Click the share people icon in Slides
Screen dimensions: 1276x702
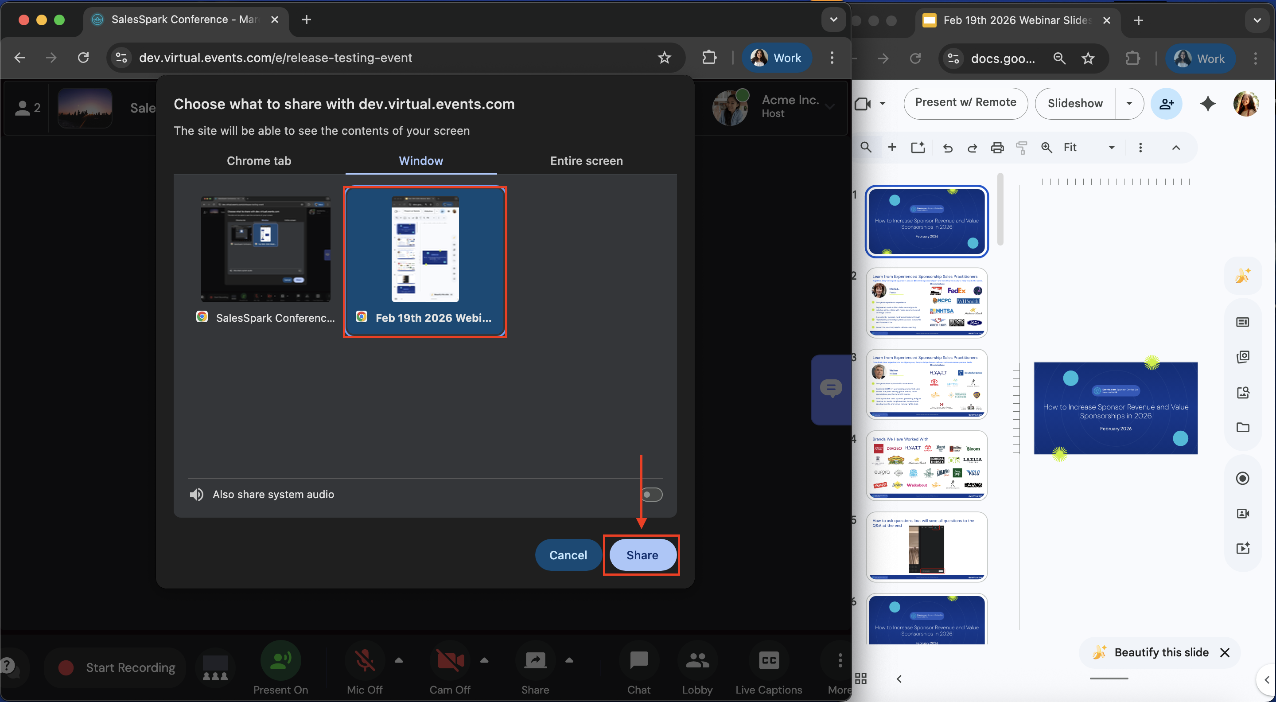pos(1166,104)
